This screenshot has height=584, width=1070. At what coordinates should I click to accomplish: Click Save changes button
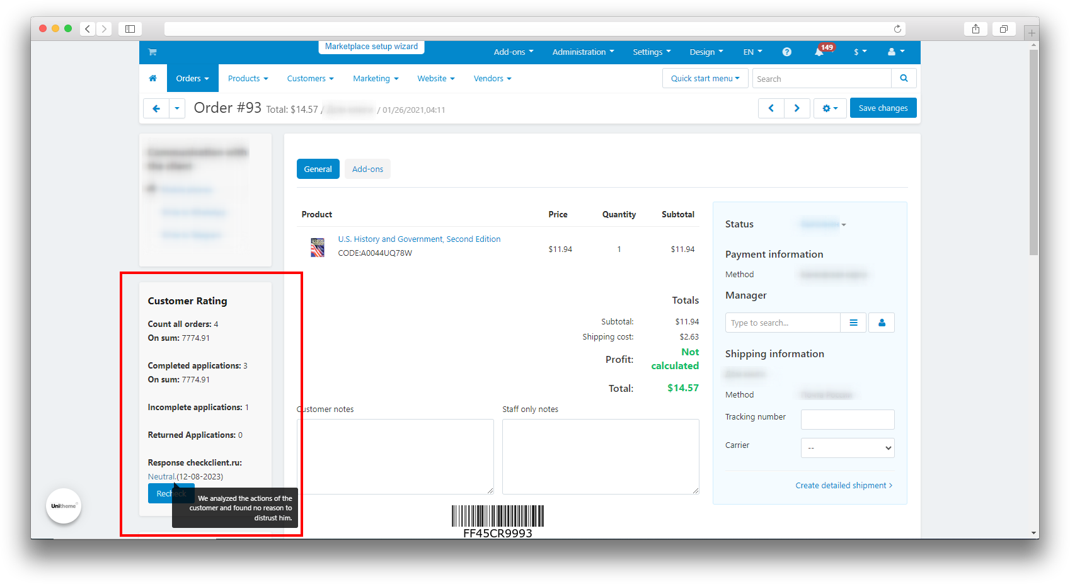tap(883, 108)
